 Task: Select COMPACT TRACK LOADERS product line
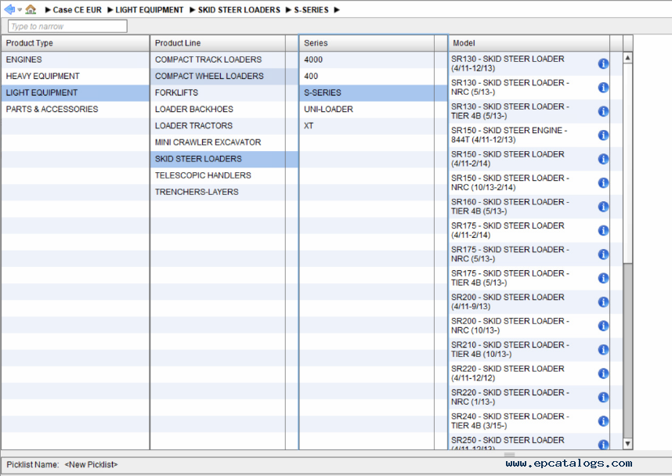tap(224, 59)
